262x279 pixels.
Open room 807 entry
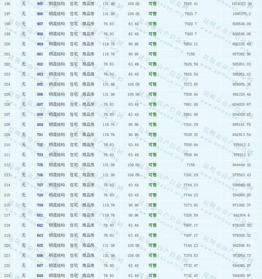(40, 105)
